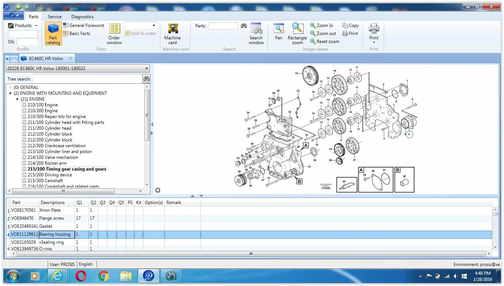Close the EC460C HR Volvo tab
The height and width of the screenshot is (286, 504).
pos(70,58)
